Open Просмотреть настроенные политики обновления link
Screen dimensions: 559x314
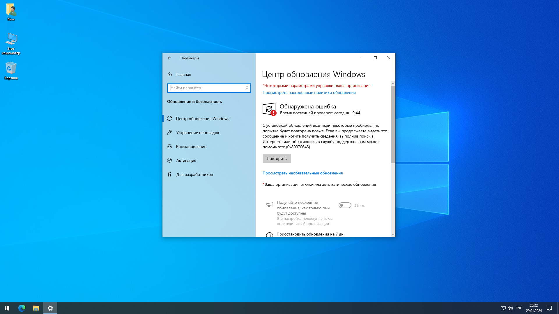[309, 92]
